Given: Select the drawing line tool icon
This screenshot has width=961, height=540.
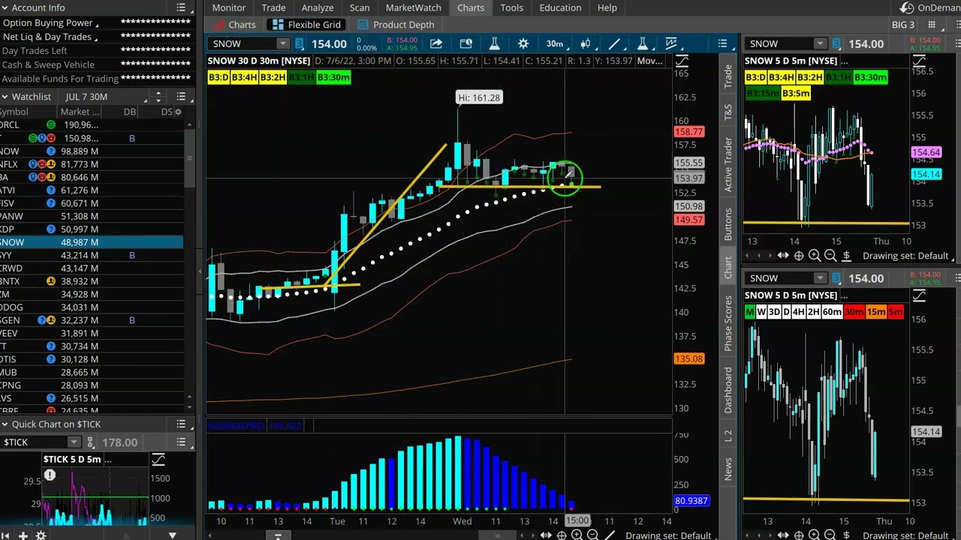Looking at the screenshot, I should pyautogui.click(x=614, y=43).
